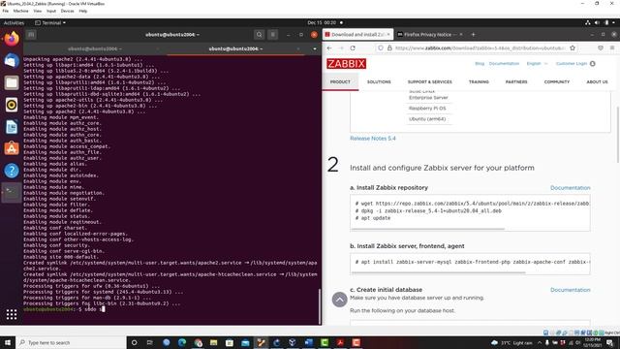Click the ZABBIX logo
Screen dimensions: 620x349
347,63
